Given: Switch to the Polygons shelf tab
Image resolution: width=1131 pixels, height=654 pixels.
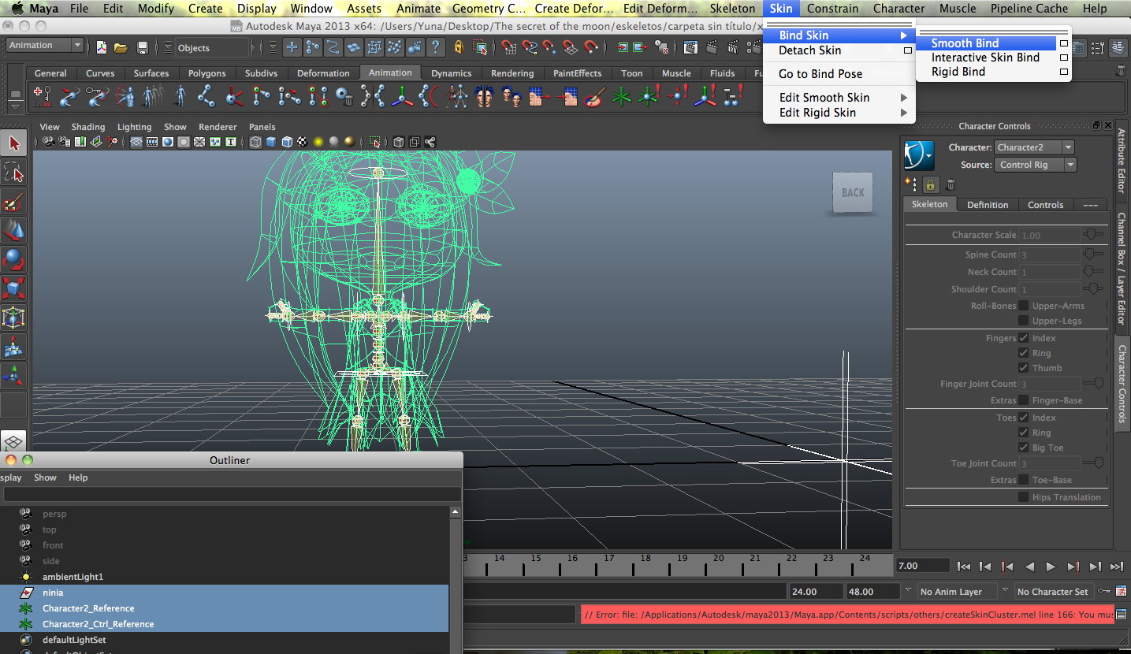Looking at the screenshot, I should (207, 73).
